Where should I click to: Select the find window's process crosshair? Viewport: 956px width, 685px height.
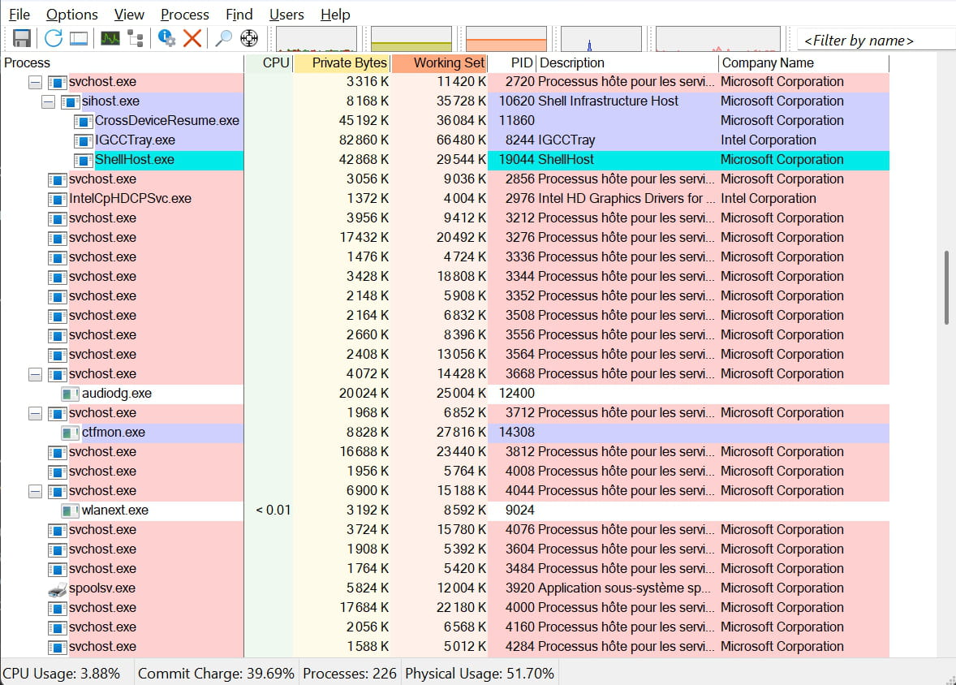pos(249,38)
